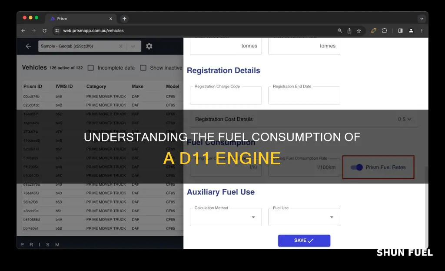Click the address bar URL
445x271 pixels.
(x=93, y=31)
